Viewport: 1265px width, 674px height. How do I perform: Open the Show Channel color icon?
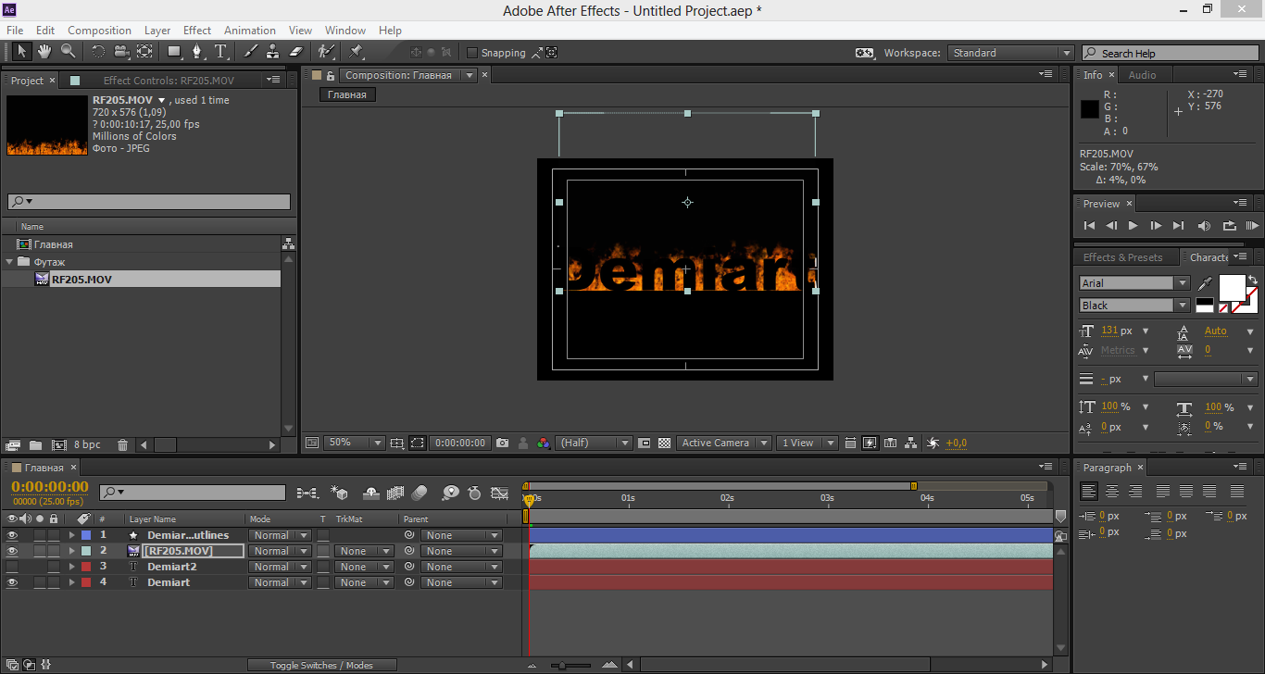[x=543, y=443]
